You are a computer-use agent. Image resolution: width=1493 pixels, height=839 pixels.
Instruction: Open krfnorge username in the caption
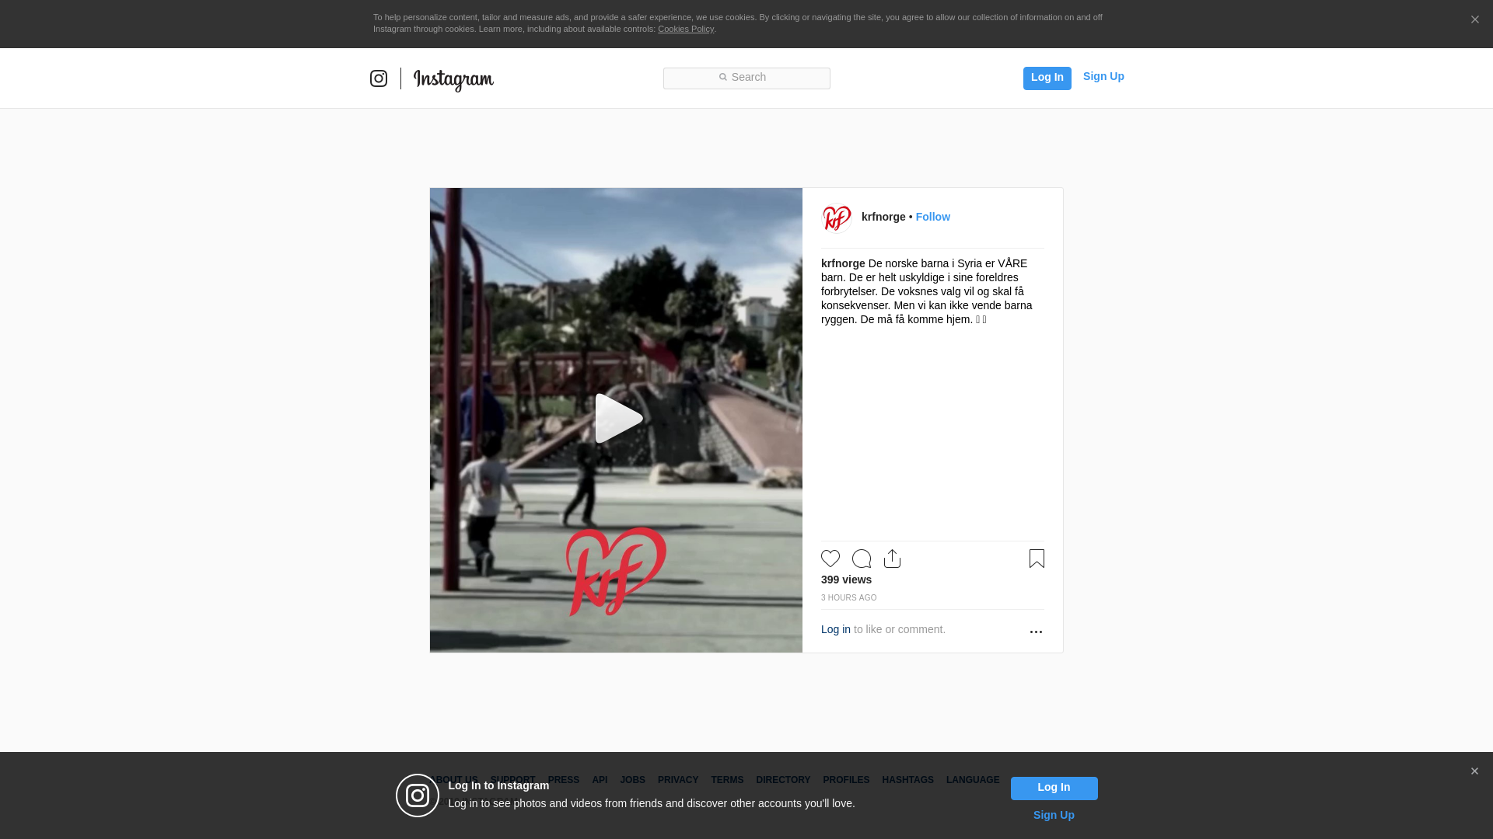843,263
